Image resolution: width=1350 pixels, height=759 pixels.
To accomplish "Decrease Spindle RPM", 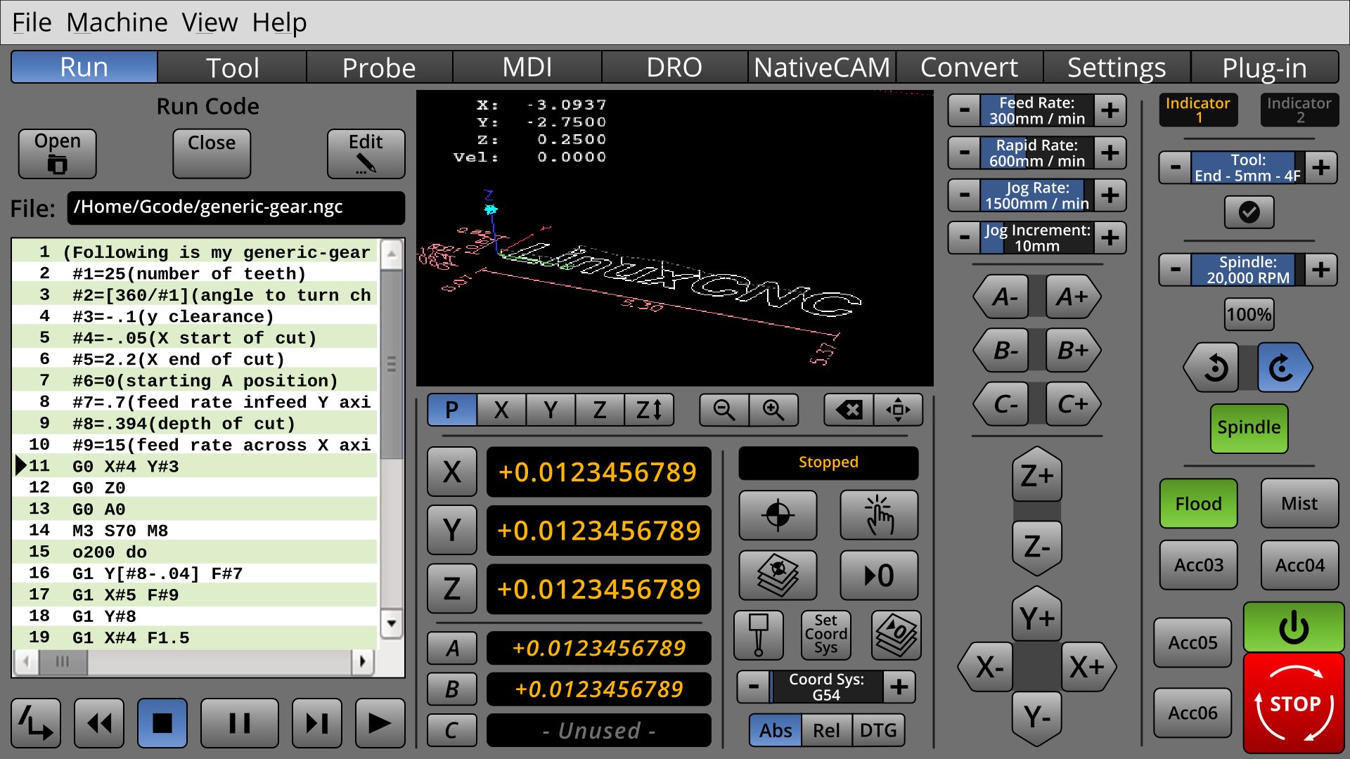I will point(1176,269).
